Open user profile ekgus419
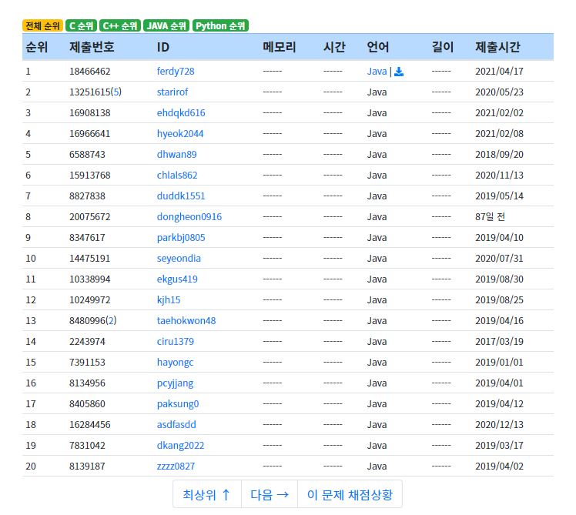The width and height of the screenshot is (576, 515). click(x=177, y=279)
